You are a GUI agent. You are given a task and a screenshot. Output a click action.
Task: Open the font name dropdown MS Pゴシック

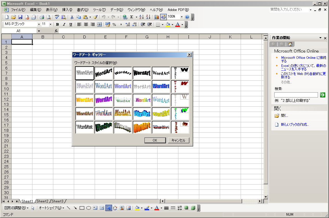pyautogui.click(x=39, y=25)
